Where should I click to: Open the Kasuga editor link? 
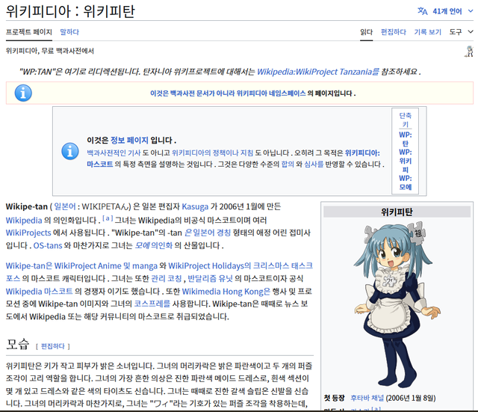tap(195, 206)
